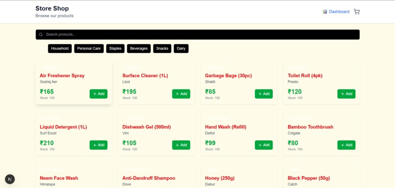Choose the Dairy category filter

coord(181,48)
